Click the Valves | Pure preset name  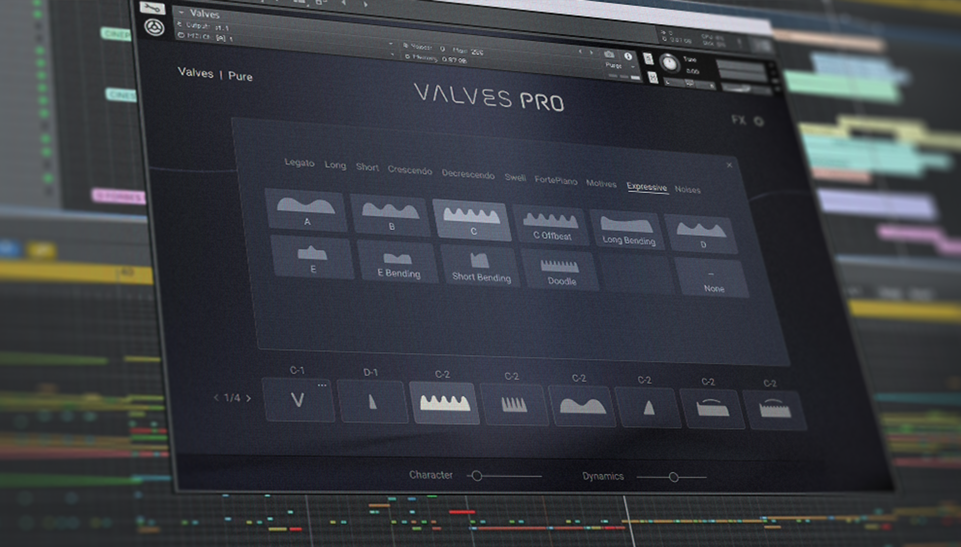point(215,74)
